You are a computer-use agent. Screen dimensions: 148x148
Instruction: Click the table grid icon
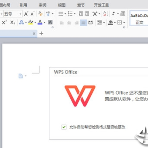123,14
